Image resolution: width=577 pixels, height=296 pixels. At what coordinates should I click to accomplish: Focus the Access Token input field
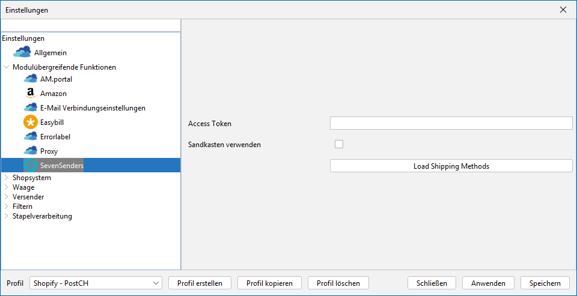click(x=451, y=123)
